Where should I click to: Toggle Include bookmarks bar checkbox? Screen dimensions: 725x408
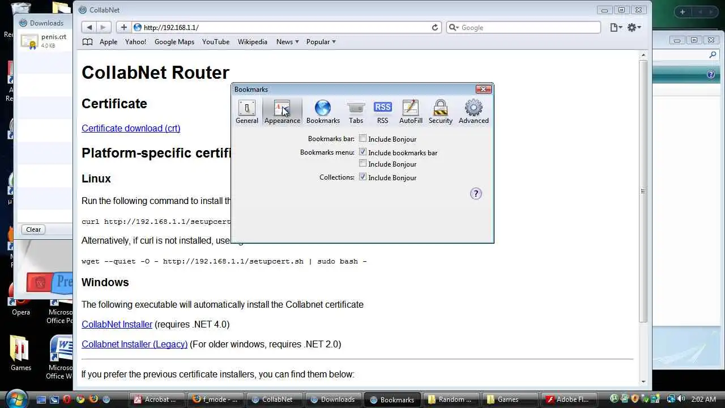(363, 152)
